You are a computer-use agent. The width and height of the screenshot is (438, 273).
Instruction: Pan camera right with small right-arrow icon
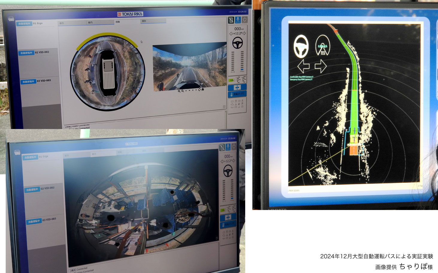pyautogui.click(x=196, y=90)
